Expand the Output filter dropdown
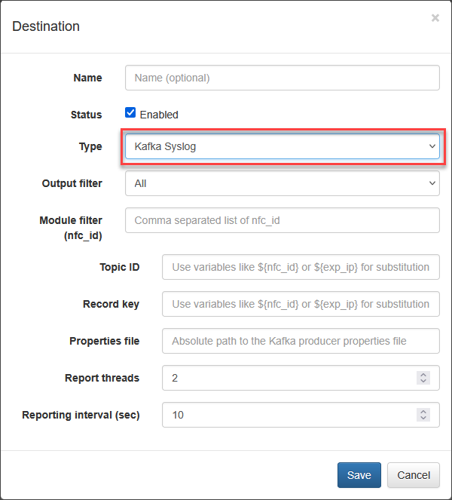 (x=282, y=183)
